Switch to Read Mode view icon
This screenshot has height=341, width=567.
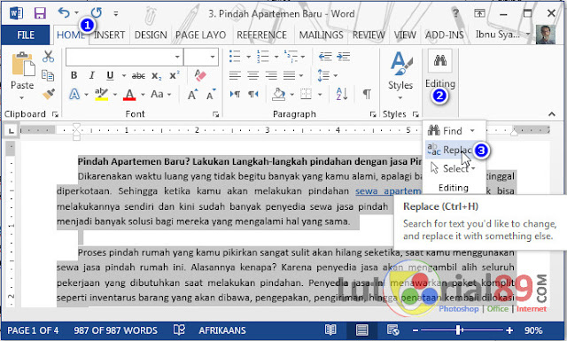point(330,329)
